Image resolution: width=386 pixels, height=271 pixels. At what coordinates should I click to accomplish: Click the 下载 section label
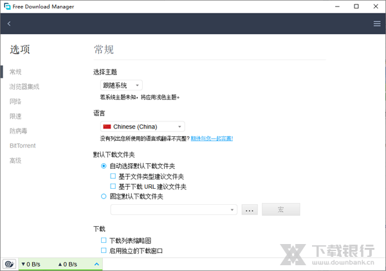[x=99, y=229]
